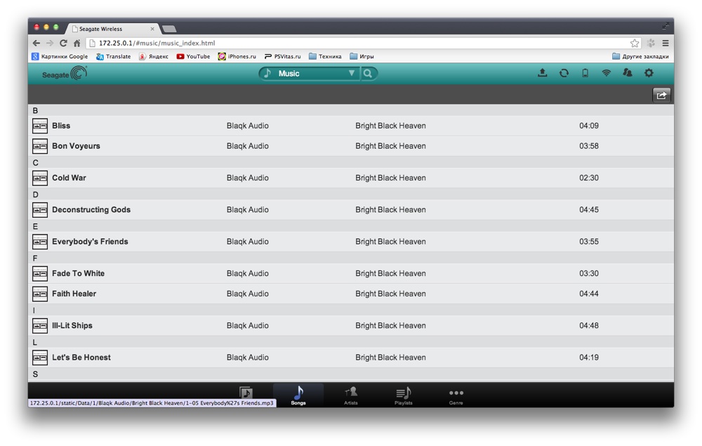Open Другие закладки bookmarks folder
This screenshot has height=446, width=702.
pyautogui.click(x=640, y=56)
